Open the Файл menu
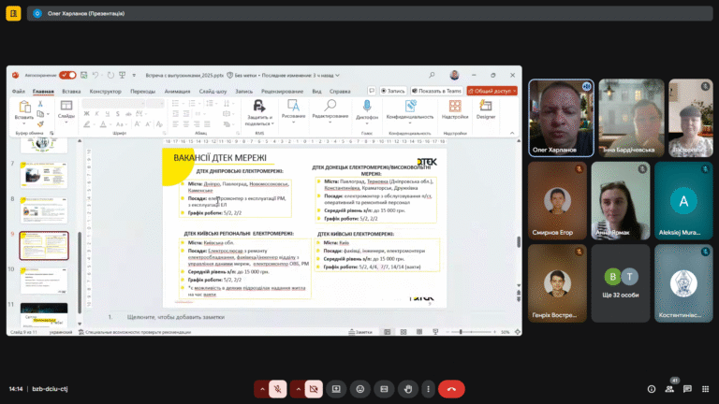719x404 pixels. (19, 91)
